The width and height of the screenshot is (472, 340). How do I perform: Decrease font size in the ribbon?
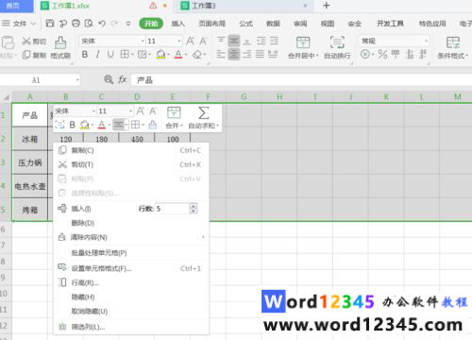click(x=203, y=42)
